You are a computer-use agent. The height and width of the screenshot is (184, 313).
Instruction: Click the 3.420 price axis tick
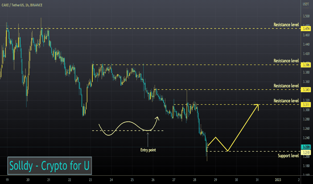[x=306, y=54]
